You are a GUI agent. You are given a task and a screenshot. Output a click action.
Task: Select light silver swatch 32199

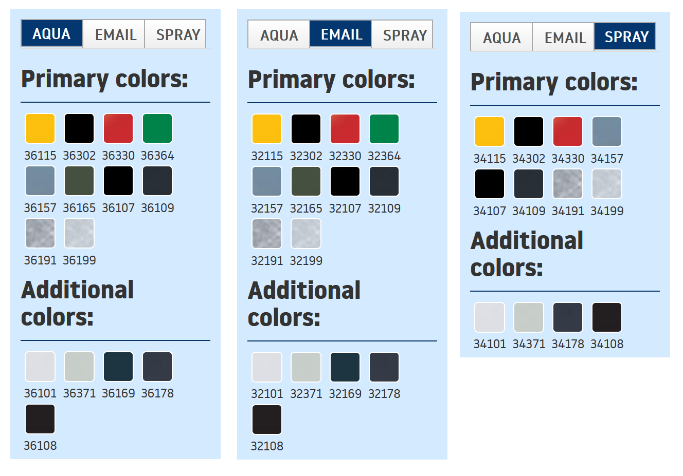(x=306, y=234)
